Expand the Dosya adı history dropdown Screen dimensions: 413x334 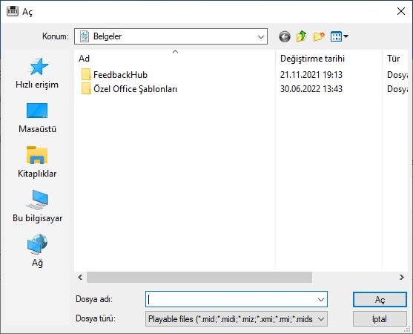coord(321,299)
